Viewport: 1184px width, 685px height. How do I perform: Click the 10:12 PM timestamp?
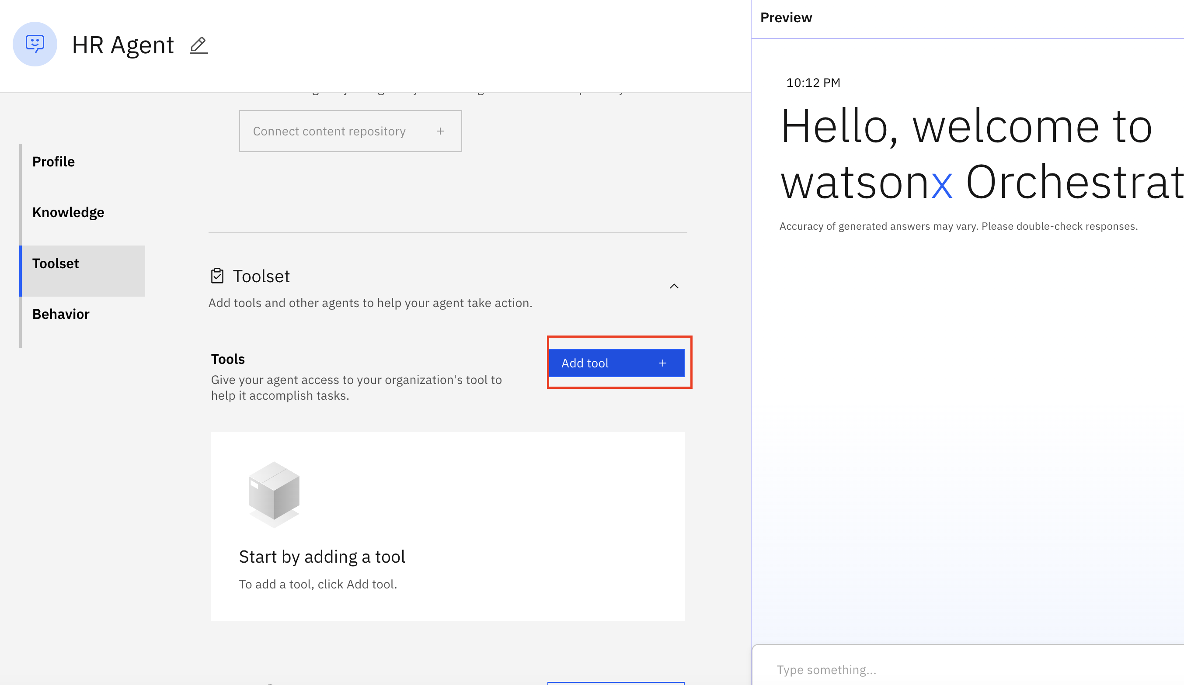[813, 83]
